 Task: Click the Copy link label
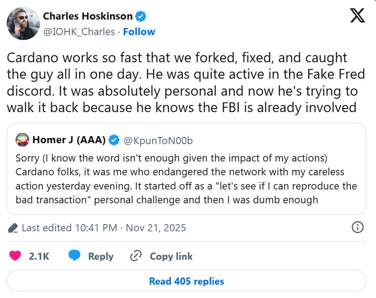pyautogui.click(x=171, y=256)
